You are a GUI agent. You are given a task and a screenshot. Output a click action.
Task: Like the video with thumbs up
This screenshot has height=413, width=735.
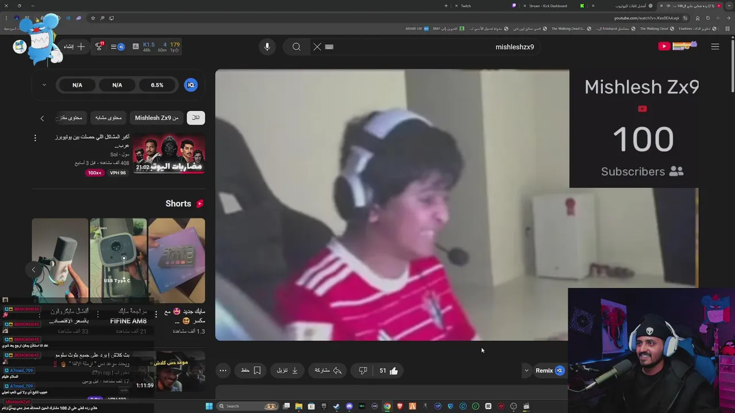tap(389, 371)
